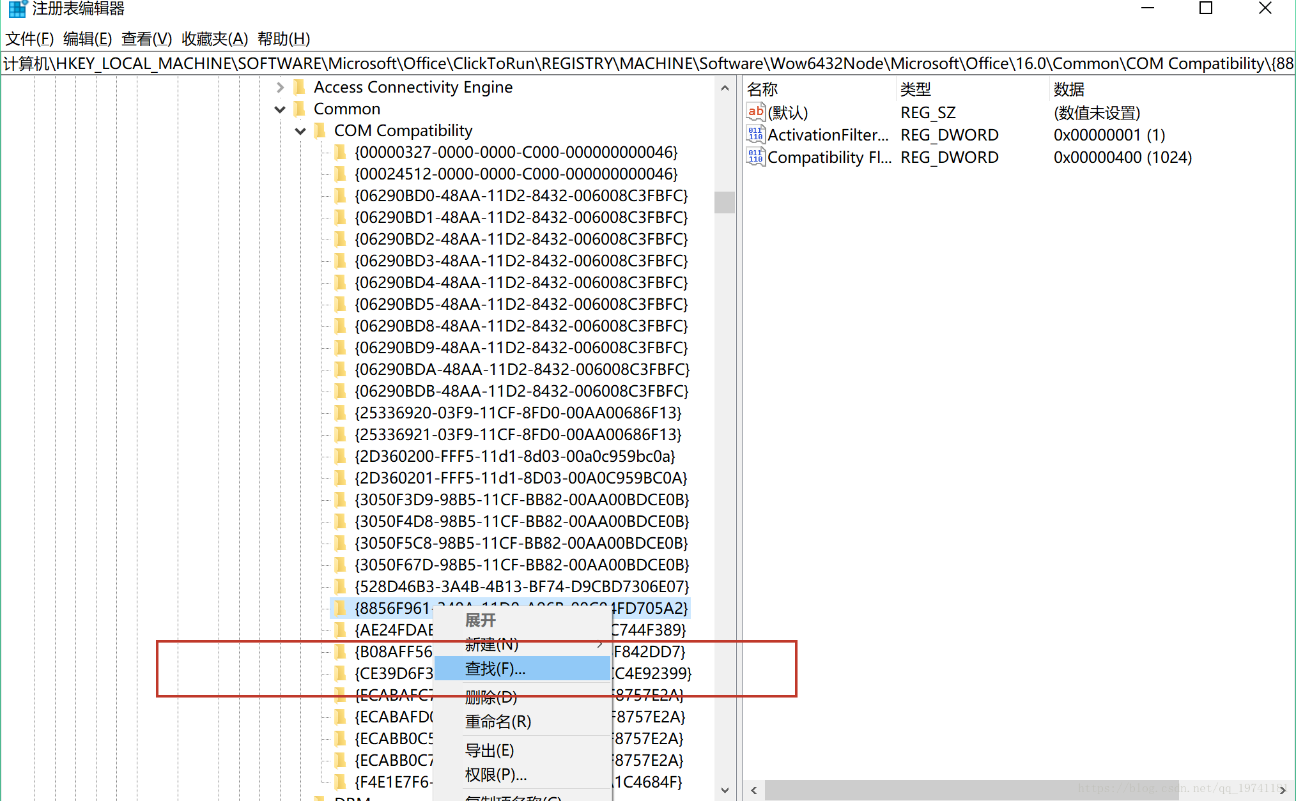This screenshot has height=801, width=1296.
Task: Select key {3050F5C8-98B5-11CF-BB82-00AA00BDCE0B}
Action: [521, 543]
